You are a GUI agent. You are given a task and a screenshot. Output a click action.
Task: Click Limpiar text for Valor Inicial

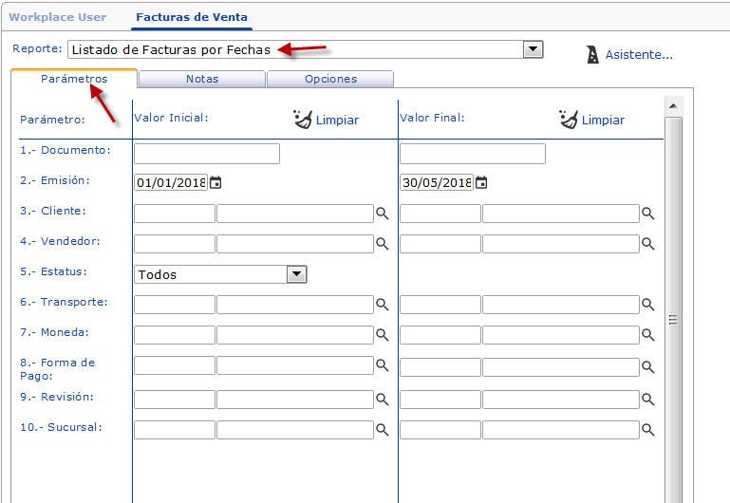(x=337, y=120)
